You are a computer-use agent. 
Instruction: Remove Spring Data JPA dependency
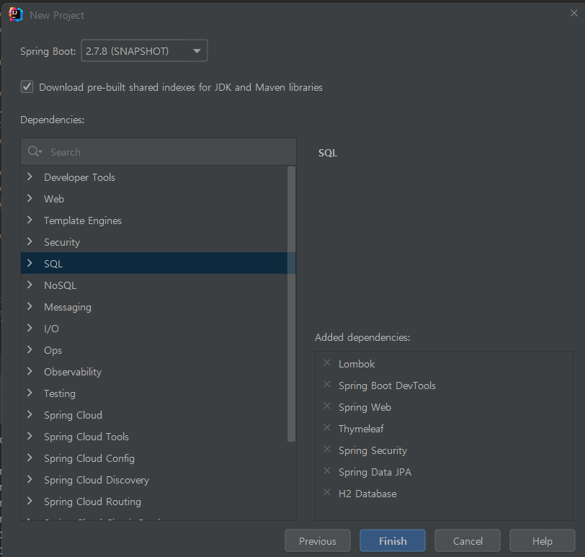(x=327, y=471)
